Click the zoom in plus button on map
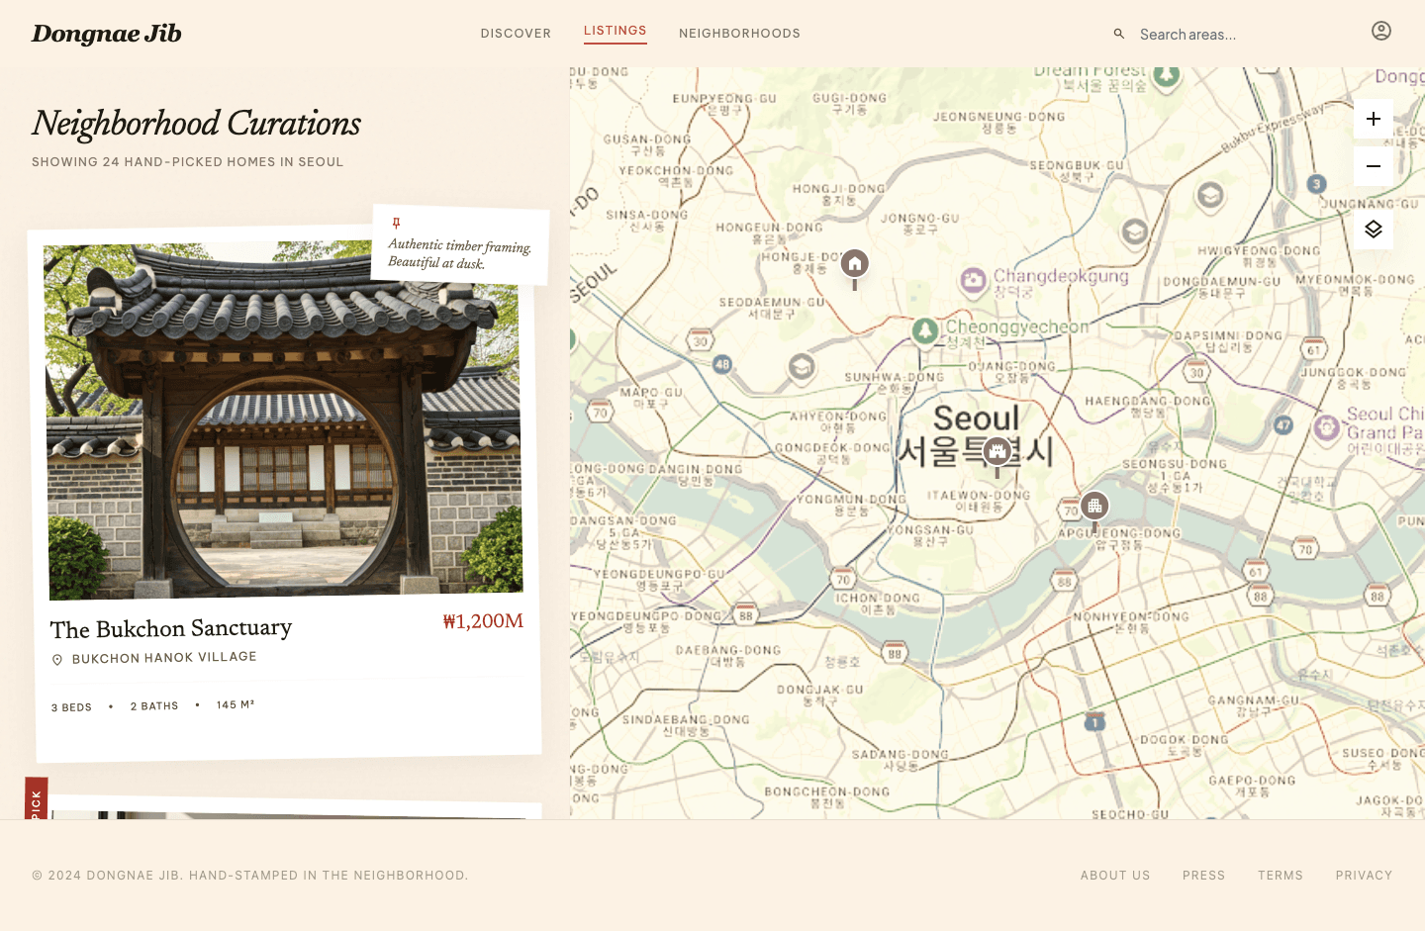 (x=1373, y=119)
